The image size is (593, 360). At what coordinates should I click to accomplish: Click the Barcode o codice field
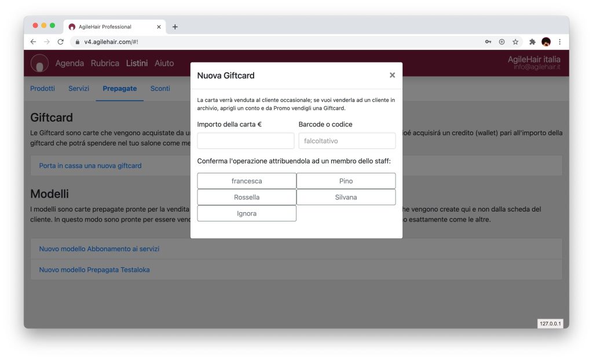point(347,141)
